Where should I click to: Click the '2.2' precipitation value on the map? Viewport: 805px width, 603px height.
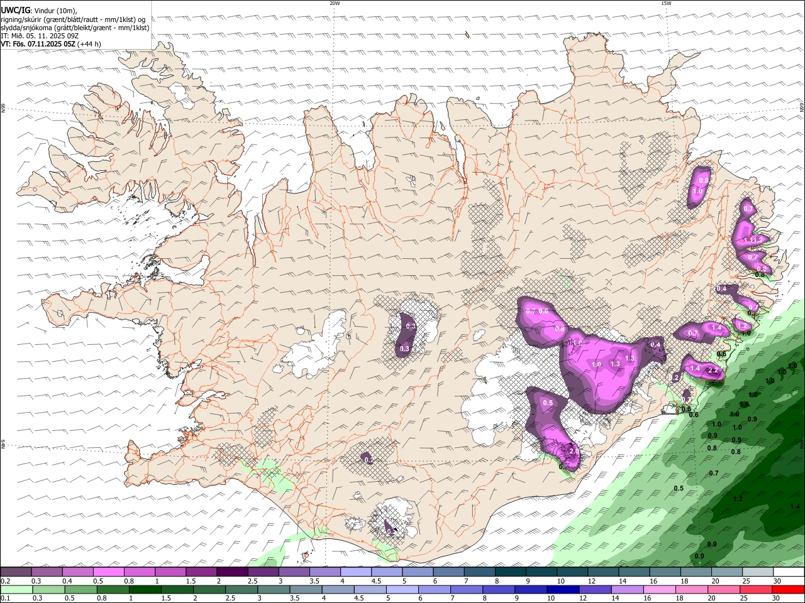[x=713, y=371]
